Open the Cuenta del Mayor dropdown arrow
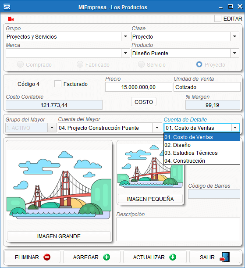245x268 pixels. click(157, 128)
